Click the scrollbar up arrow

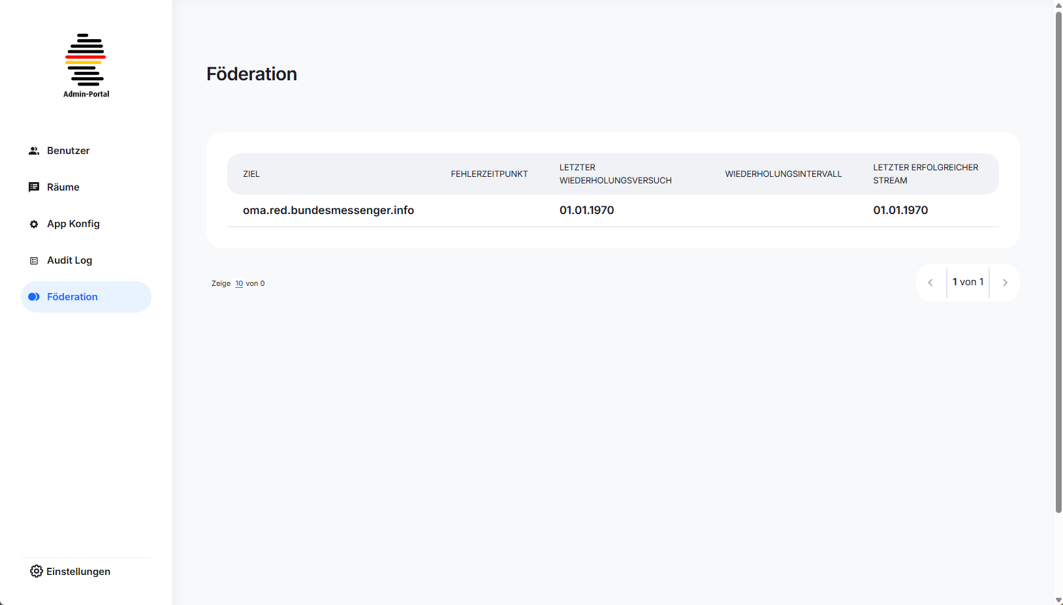coord(1058,5)
